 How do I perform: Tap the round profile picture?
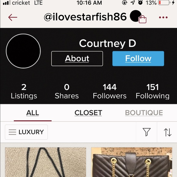coord(23,51)
